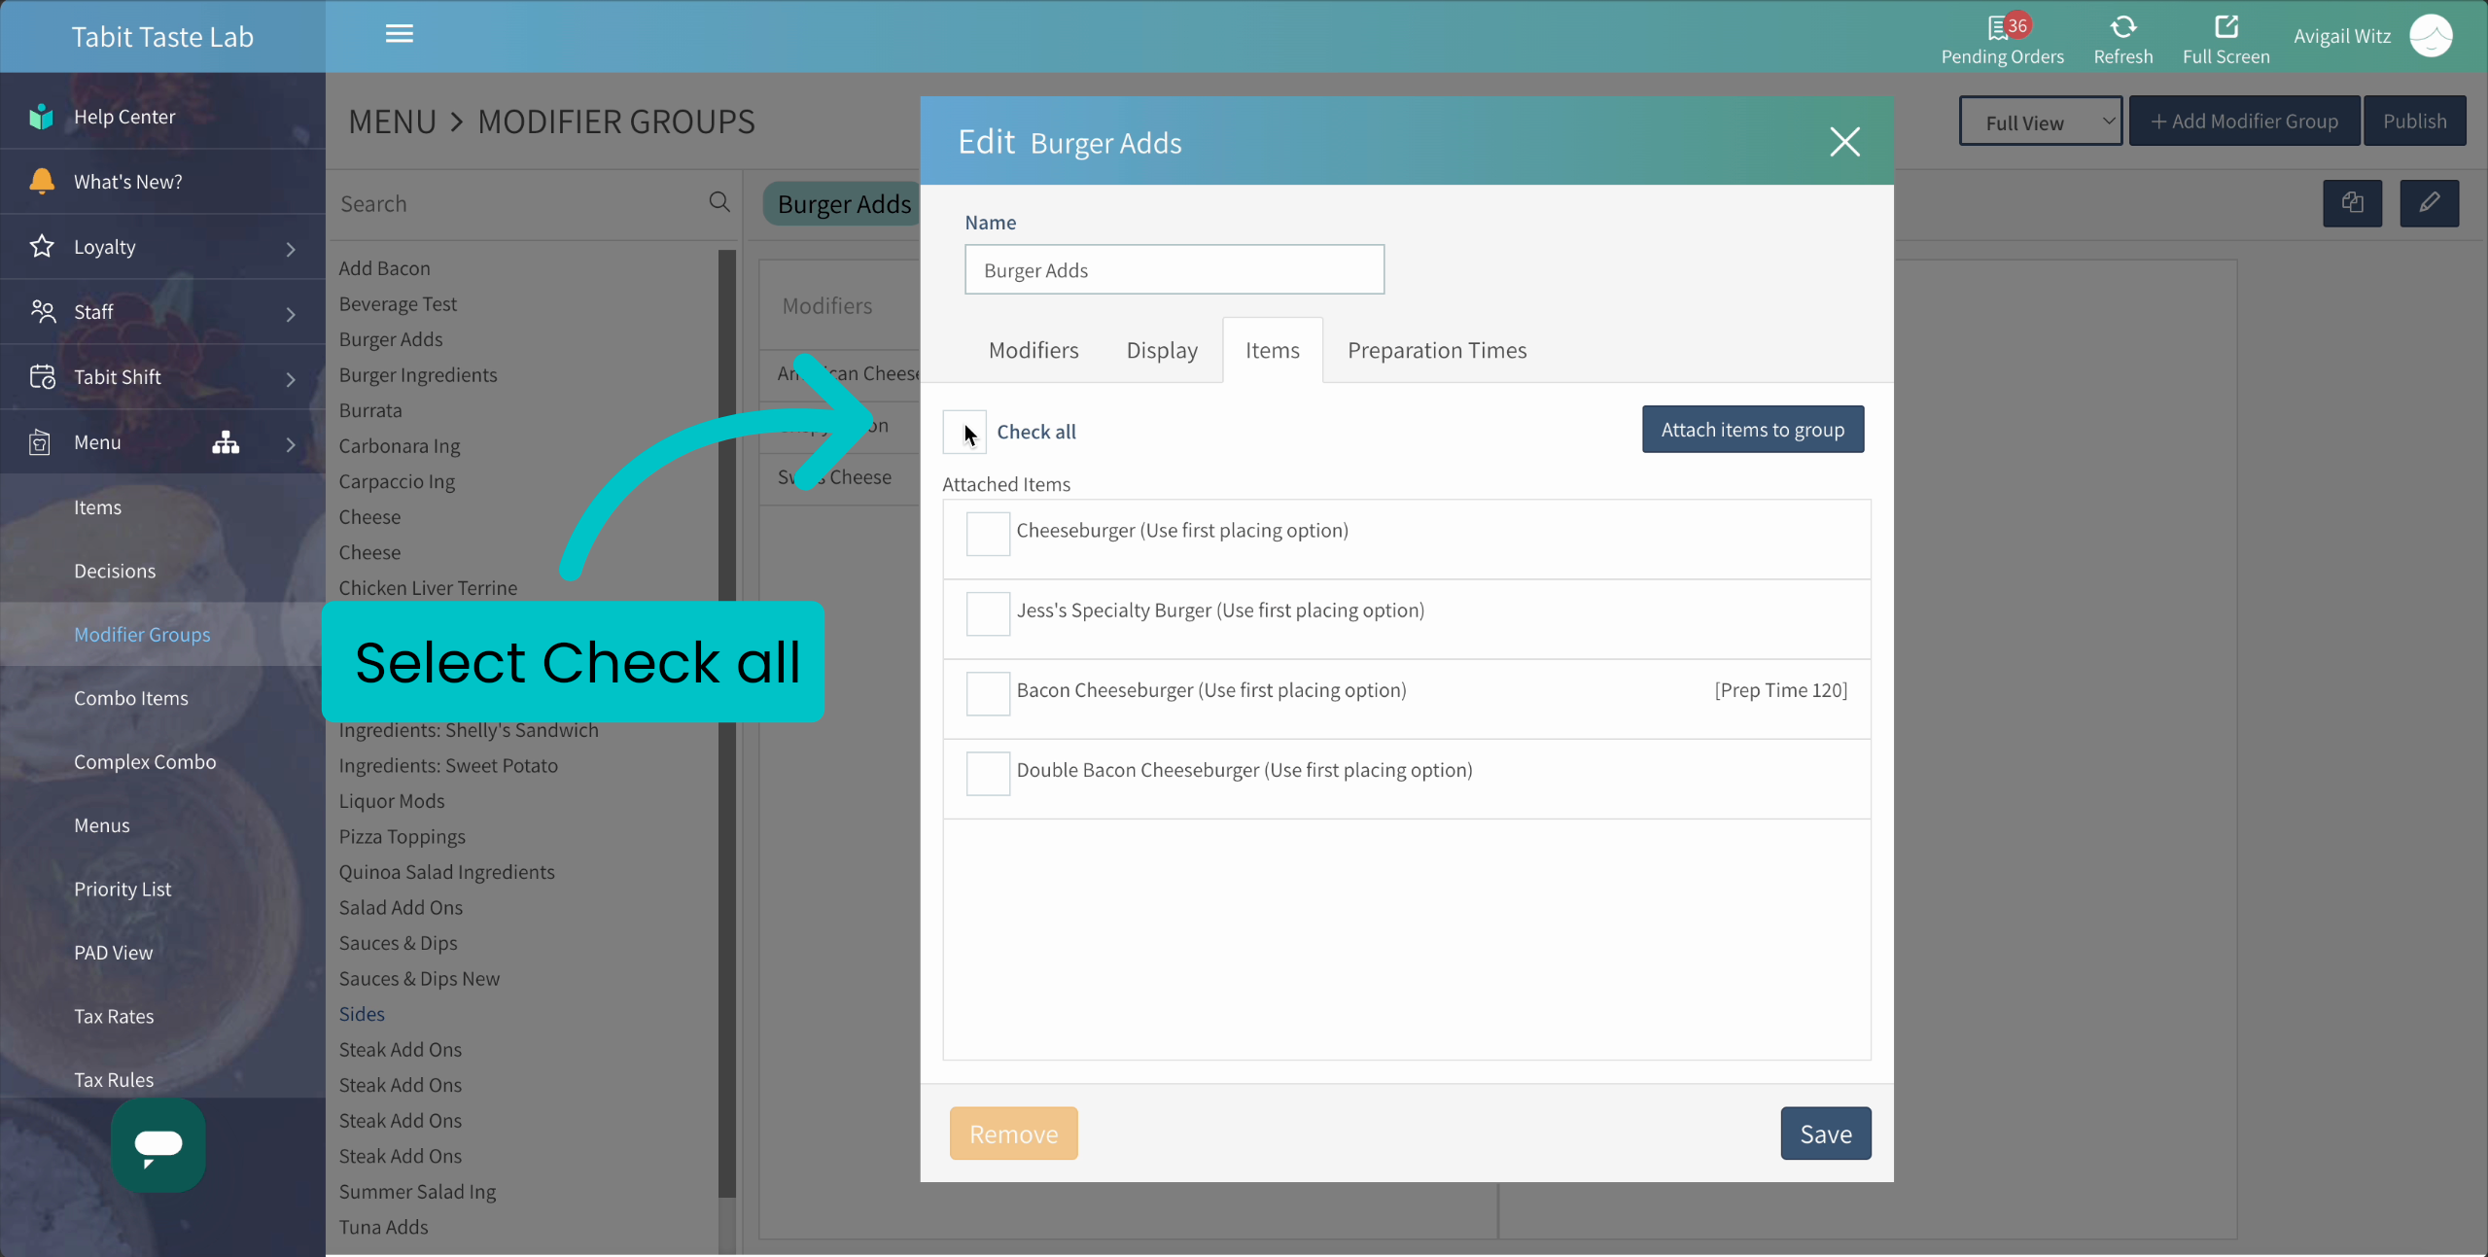
Task: Select Tuna Adds in the list
Action: 383,1227
